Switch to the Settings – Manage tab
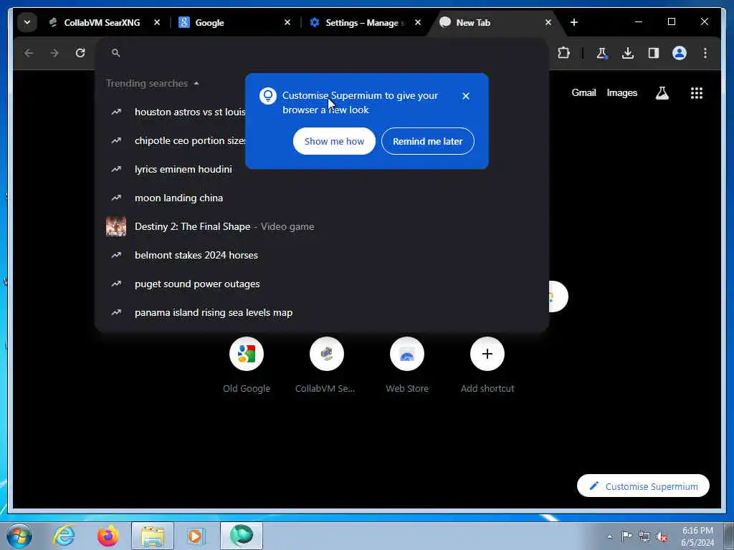Screen dimensions: 734x550 tap(366, 22)
